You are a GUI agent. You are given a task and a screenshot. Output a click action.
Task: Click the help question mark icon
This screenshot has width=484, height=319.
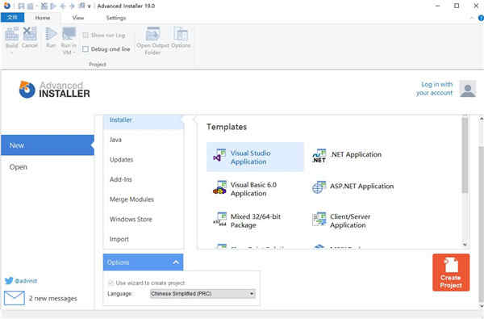click(481, 19)
